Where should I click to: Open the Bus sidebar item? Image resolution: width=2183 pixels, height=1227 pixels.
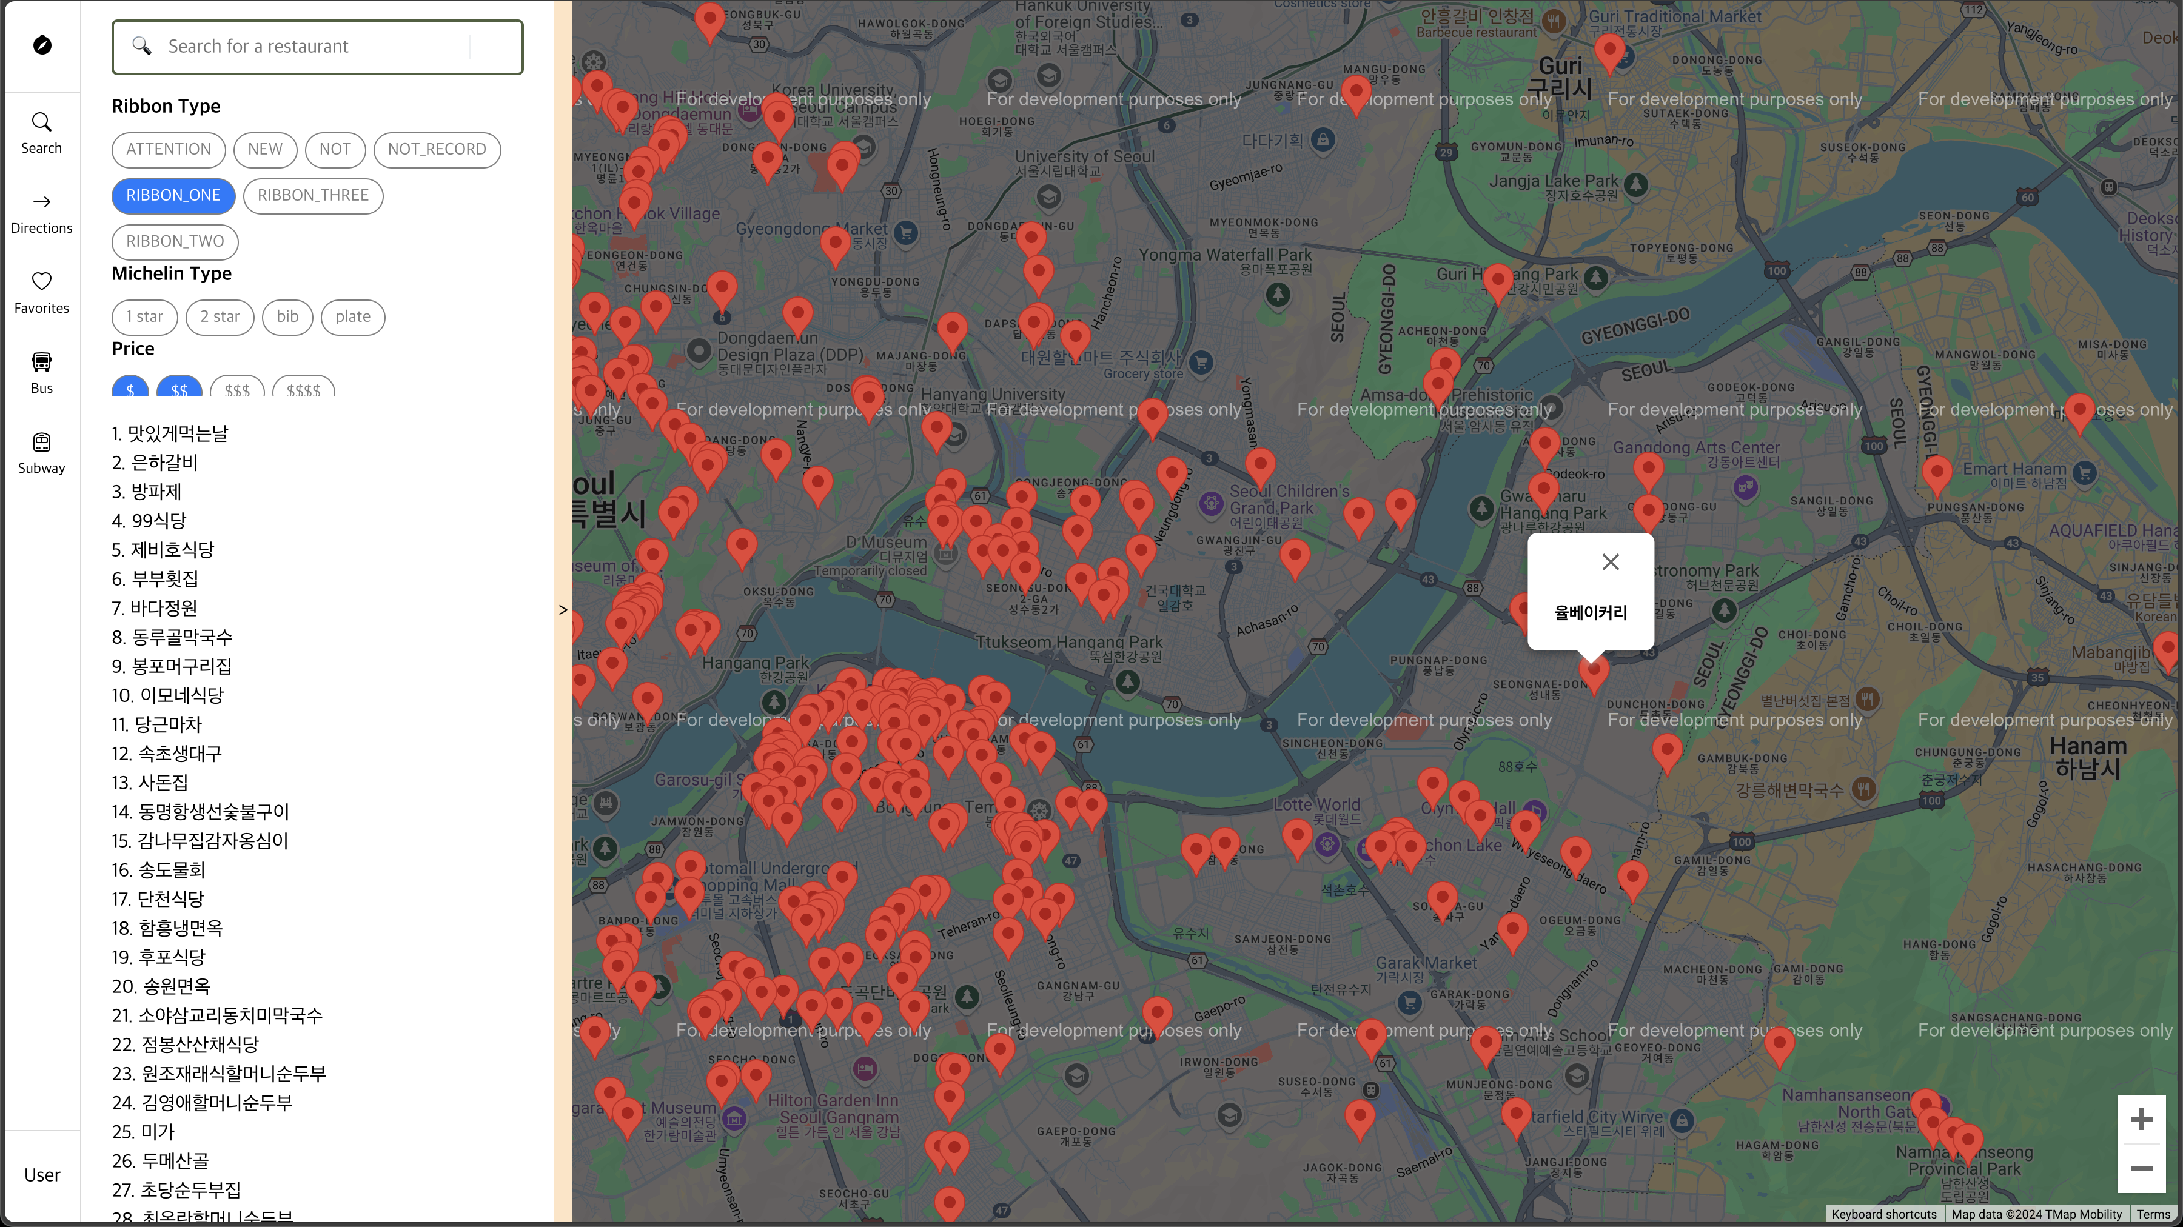41,373
